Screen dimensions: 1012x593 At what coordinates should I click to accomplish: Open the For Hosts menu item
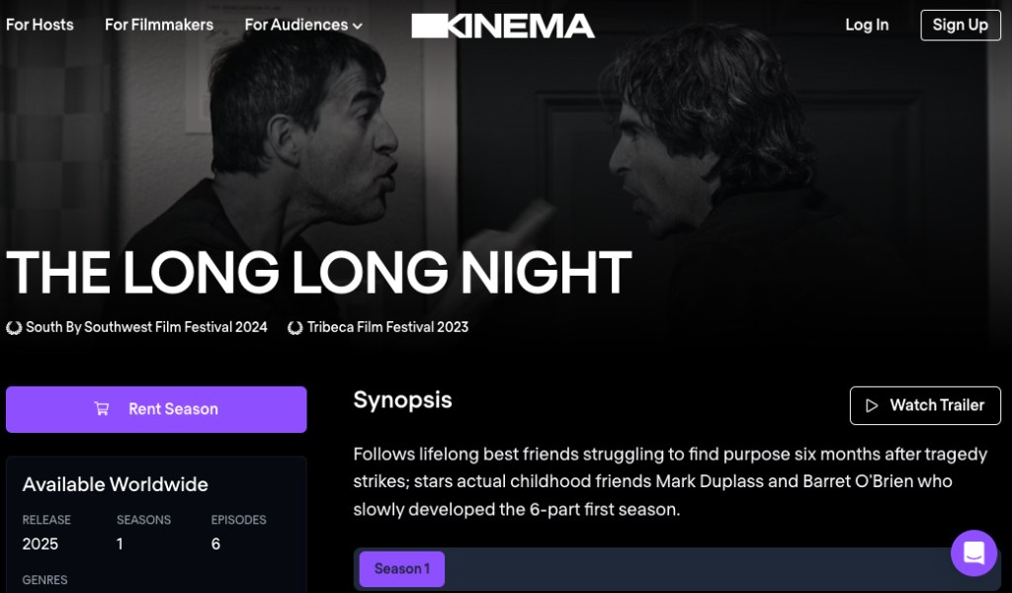click(x=40, y=25)
